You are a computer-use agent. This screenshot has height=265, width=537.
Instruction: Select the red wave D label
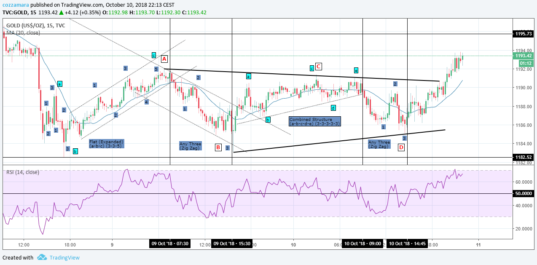(x=401, y=147)
